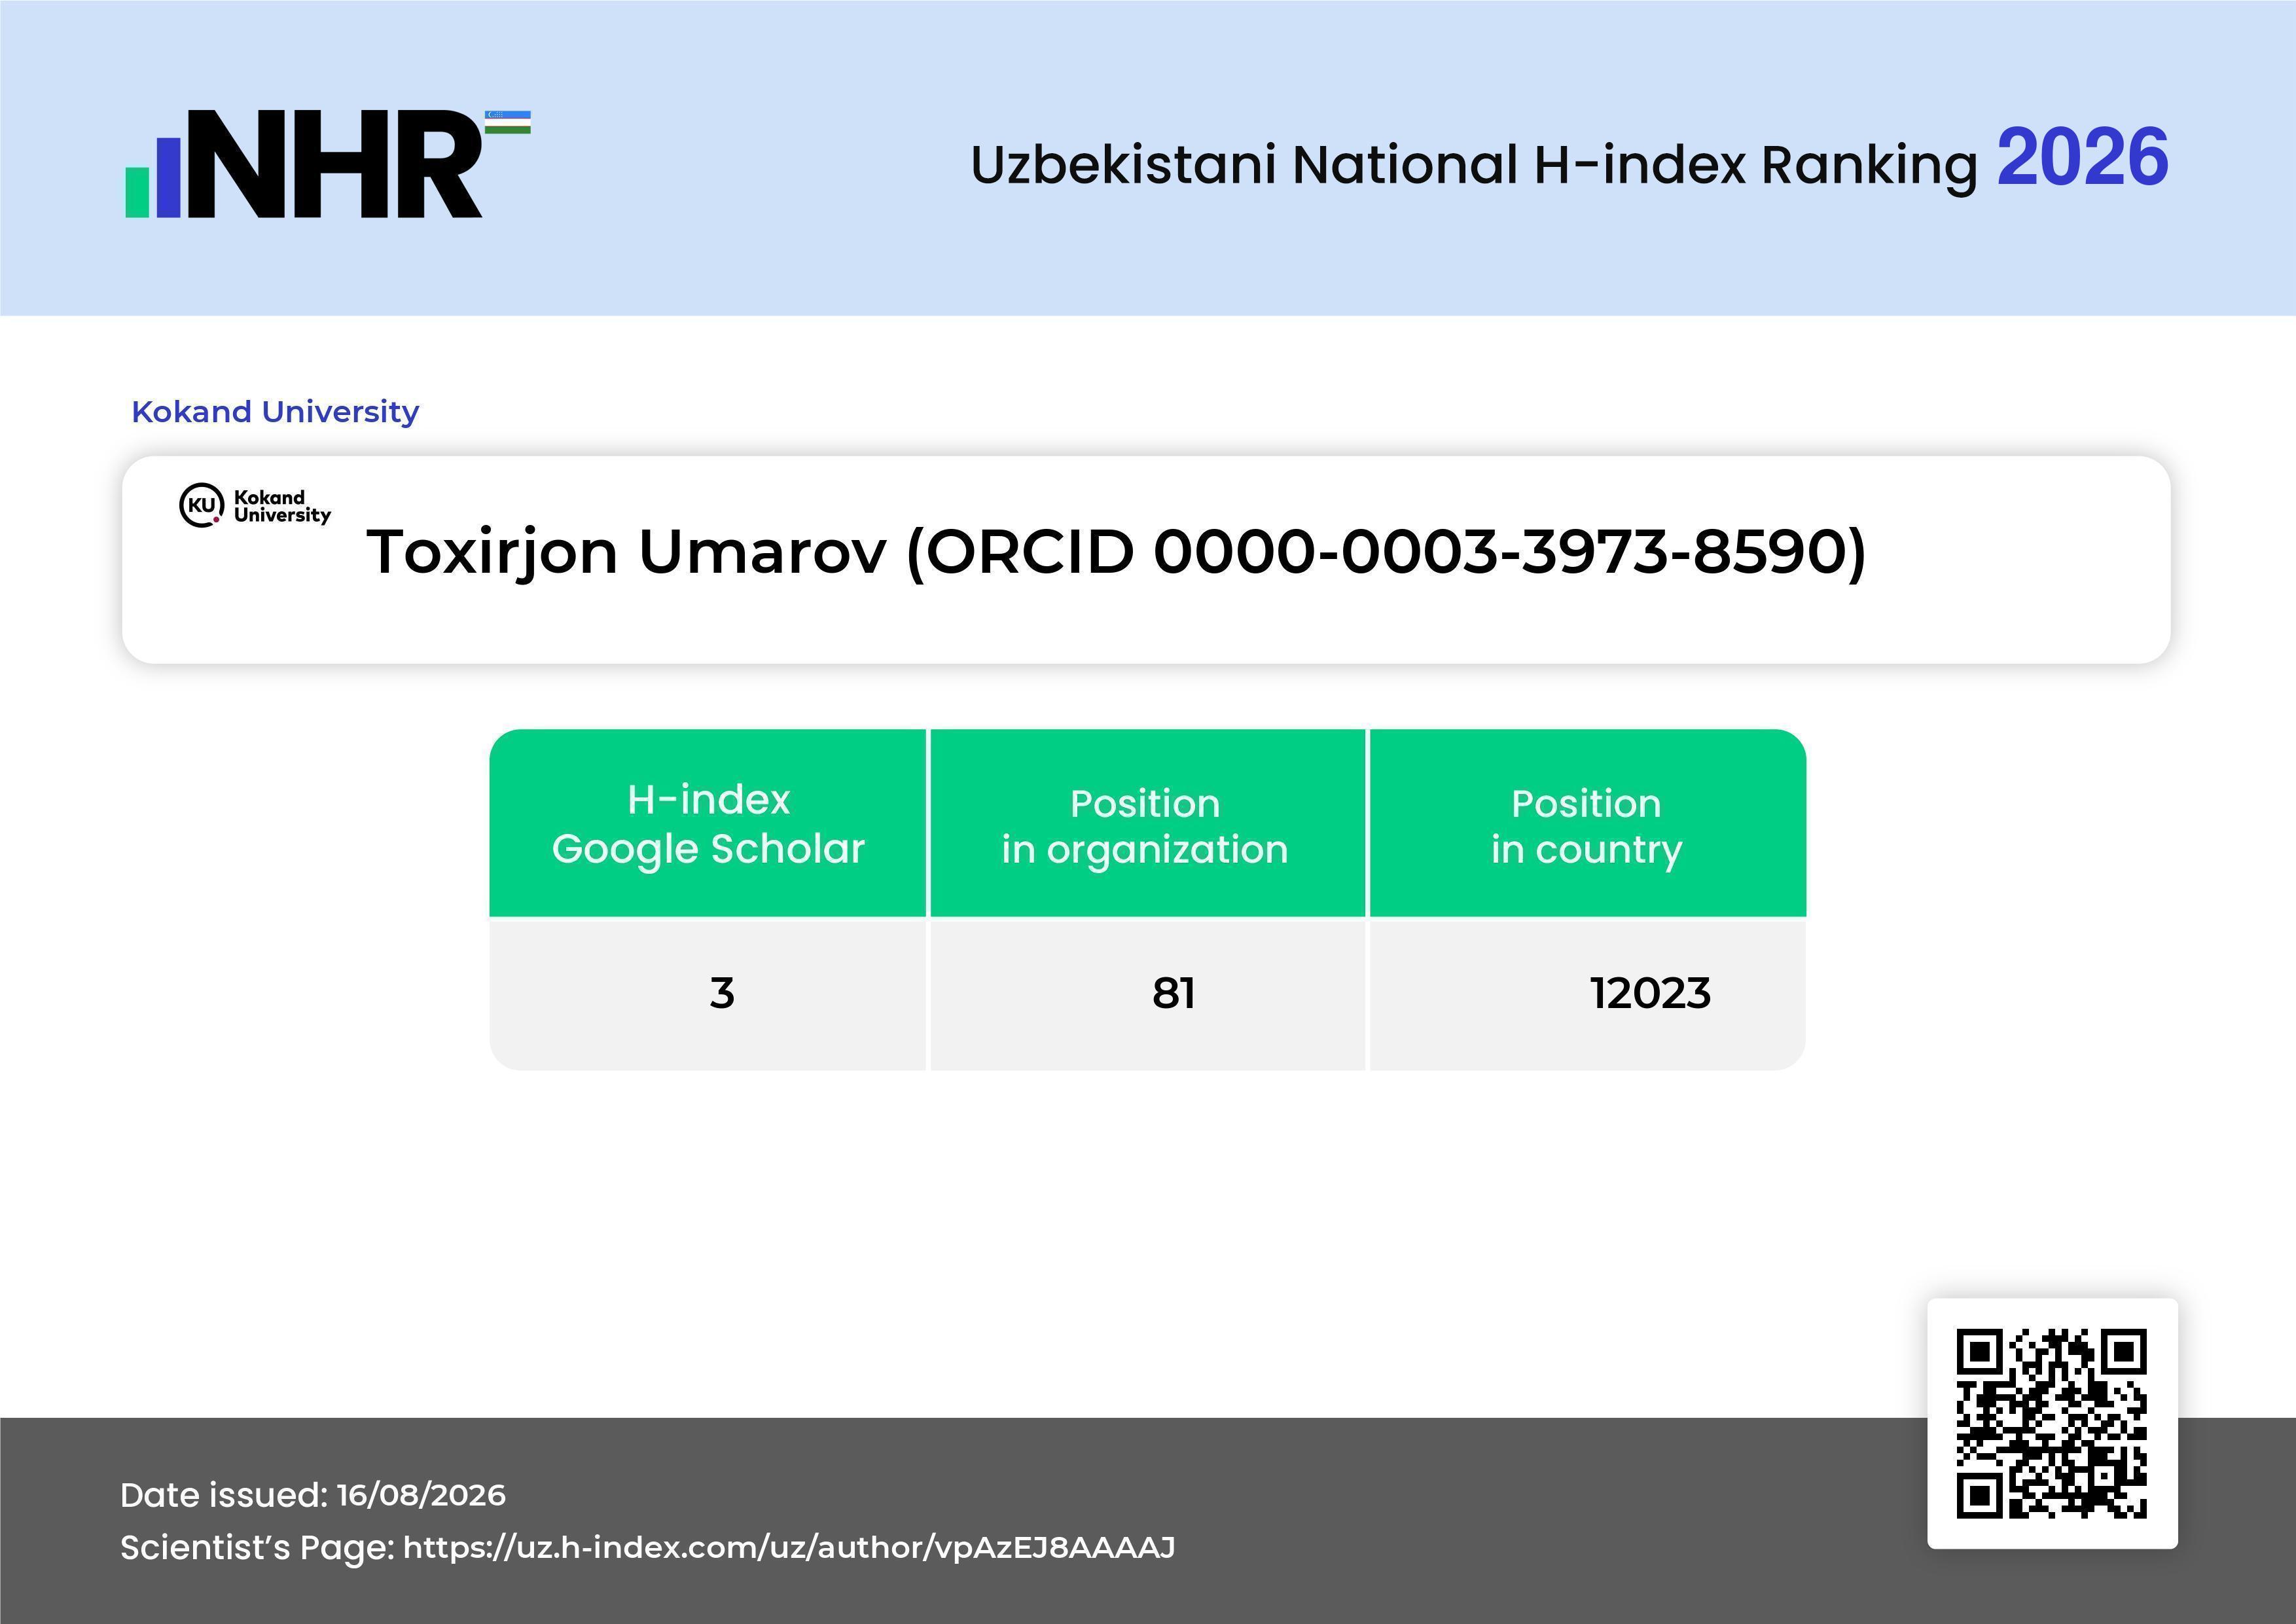The image size is (2296, 1624).
Task: Click the Uzbekistan flag icon beside NHR
Action: tap(508, 122)
